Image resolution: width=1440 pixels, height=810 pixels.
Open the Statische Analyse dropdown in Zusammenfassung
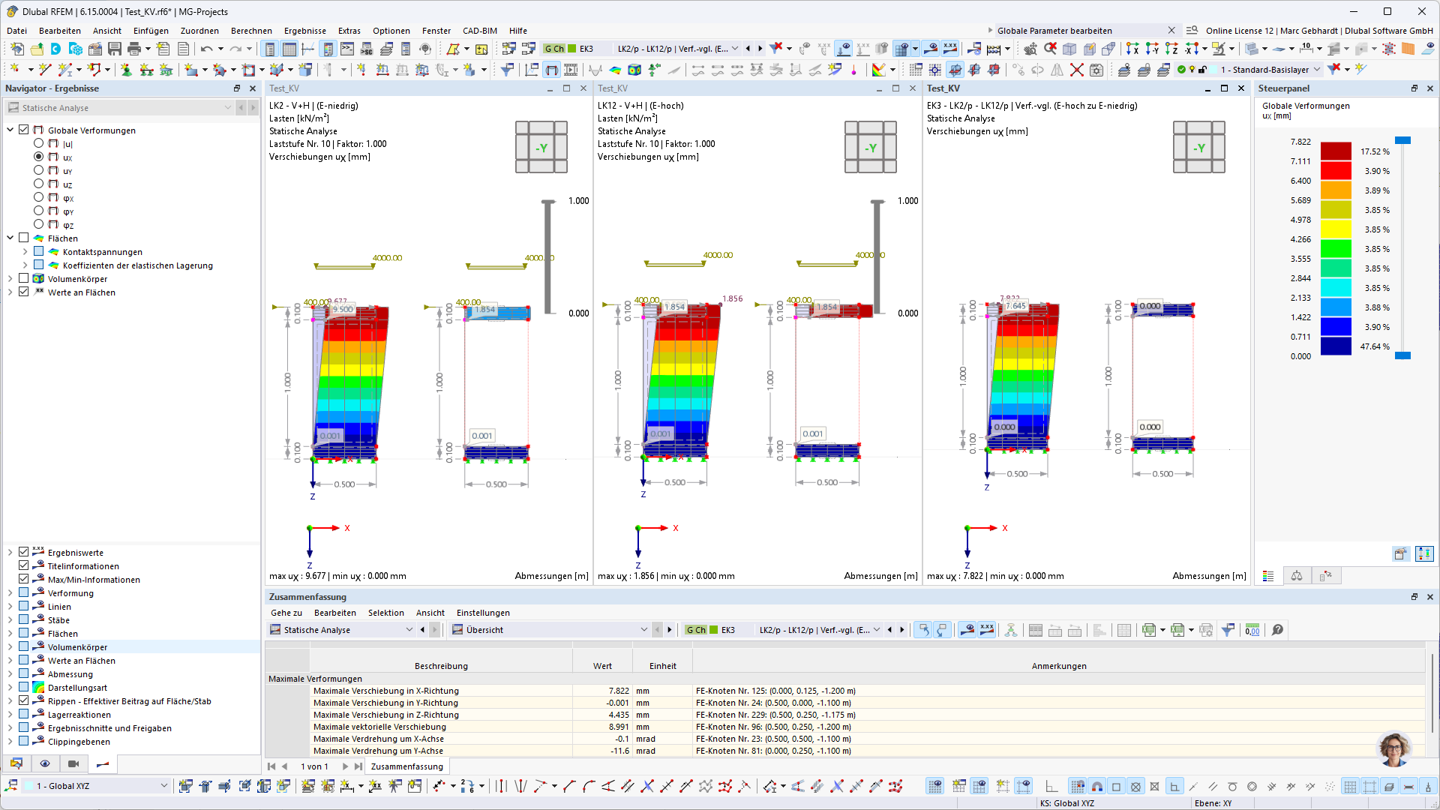pyautogui.click(x=342, y=630)
